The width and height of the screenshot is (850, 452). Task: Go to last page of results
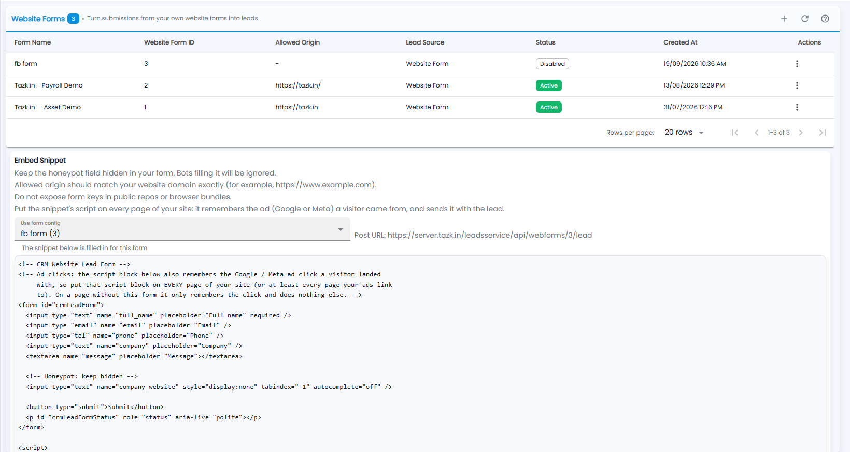[823, 133]
